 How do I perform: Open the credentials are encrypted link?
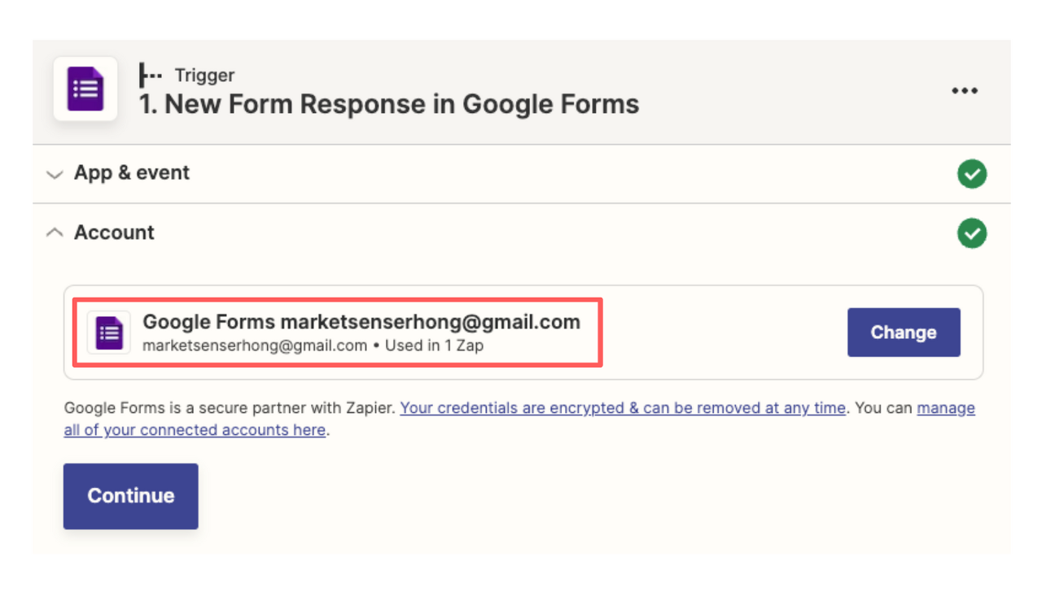[x=623, y=408]
